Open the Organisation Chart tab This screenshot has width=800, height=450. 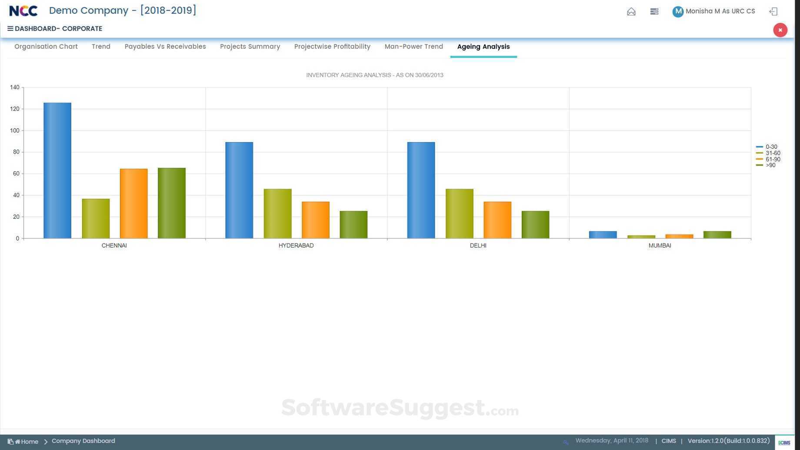click(x=46, y=47)
